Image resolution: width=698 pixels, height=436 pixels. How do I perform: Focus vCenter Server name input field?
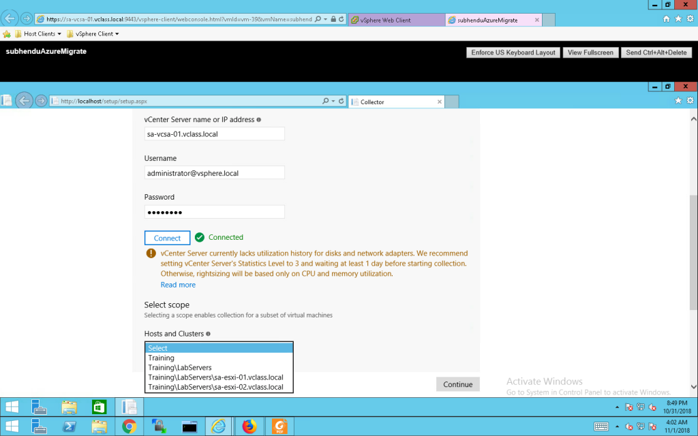click(215, 134)
